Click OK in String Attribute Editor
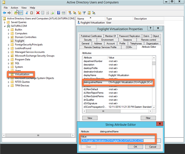Screen dimensions: 185x154 point(135,147)
